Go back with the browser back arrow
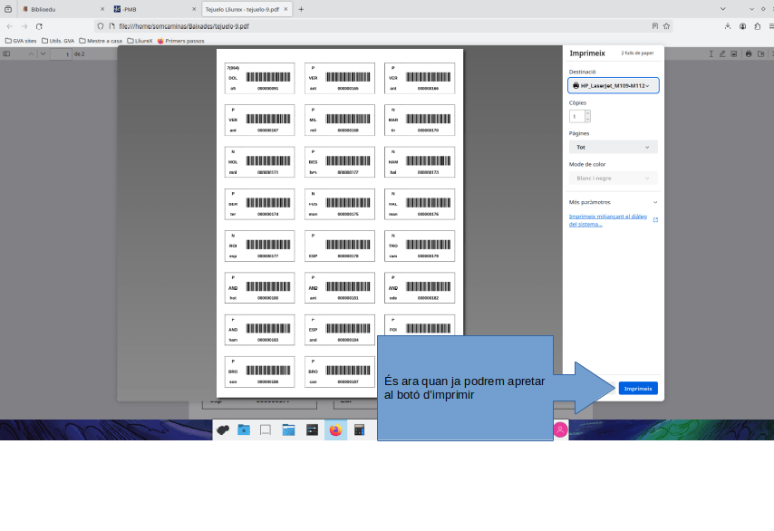 (10, 26)
